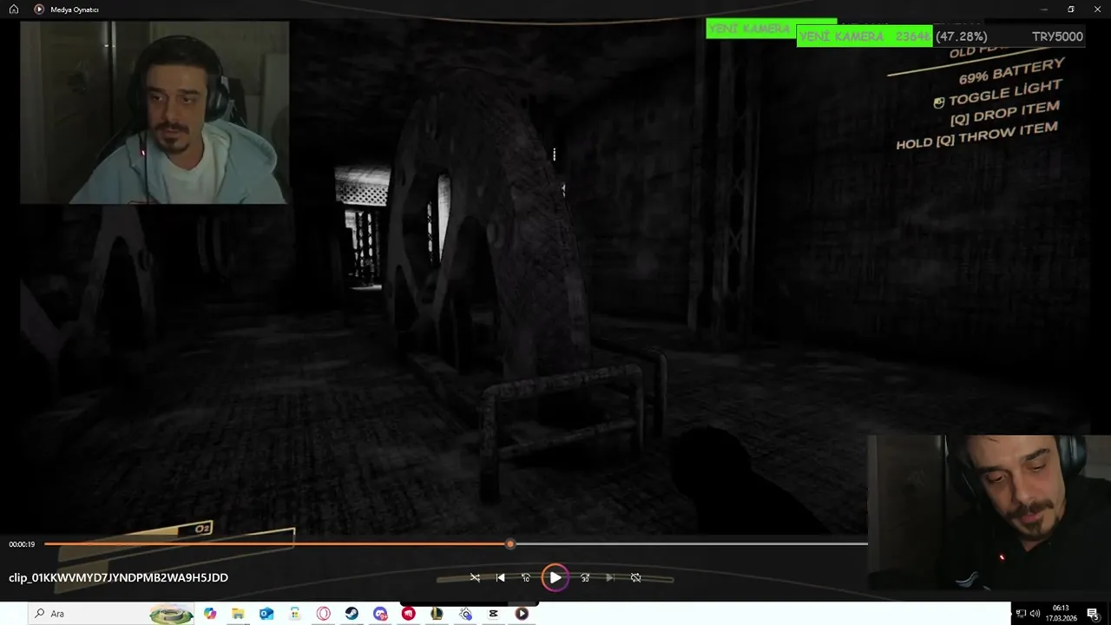Open the Opera browser from the taskbar
Screen dimensions: 1111x625
click(x=323, y=614)
